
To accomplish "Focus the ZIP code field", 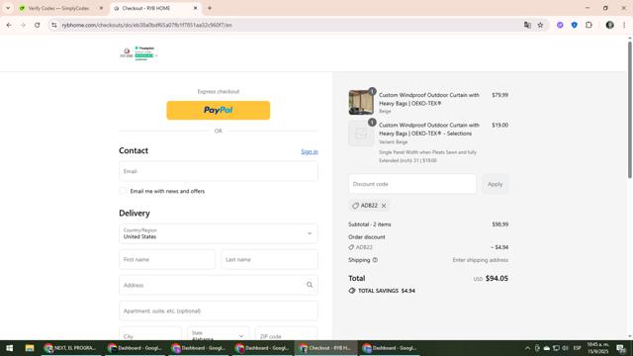I will 286,334.
